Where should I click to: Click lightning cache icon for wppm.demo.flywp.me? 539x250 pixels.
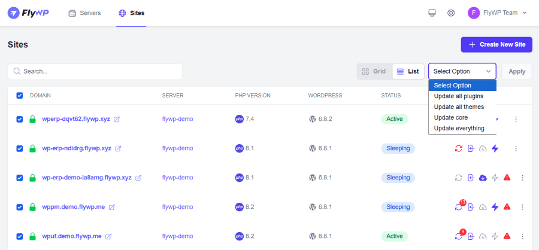495,207
